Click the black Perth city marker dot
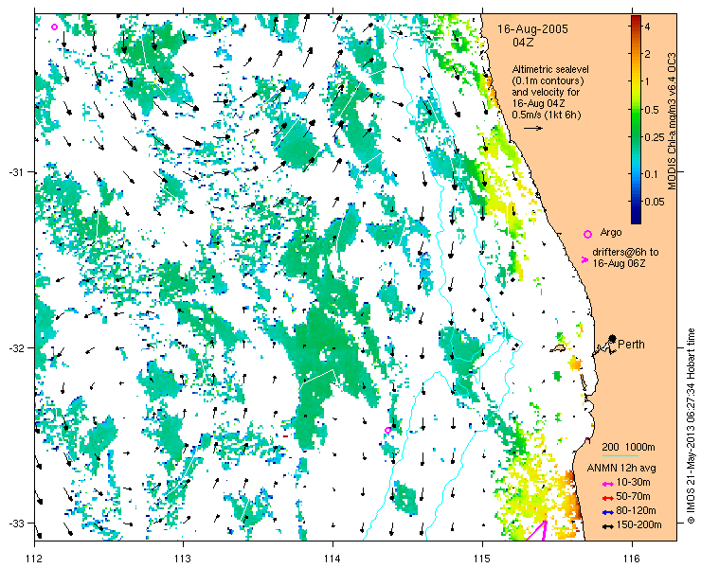The height and width of the screenshot is (568, 701). 612,338
